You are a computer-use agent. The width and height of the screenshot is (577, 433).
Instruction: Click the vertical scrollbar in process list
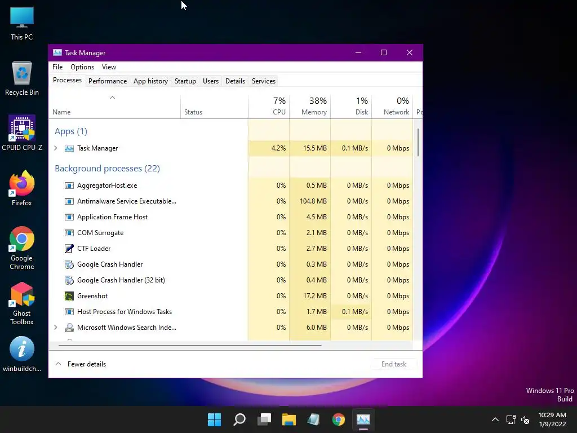(418, 142)
